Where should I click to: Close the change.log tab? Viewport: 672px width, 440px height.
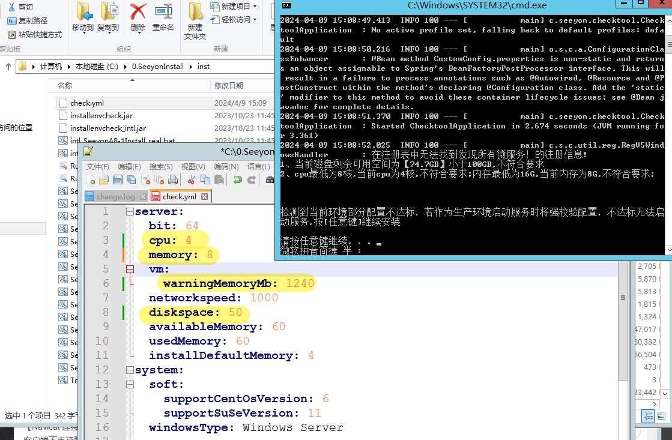click(143, 197)
